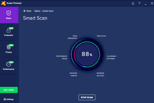This screenshot has height=103, width=154.
Task: Click the Back link text
Action: [29, 11]
